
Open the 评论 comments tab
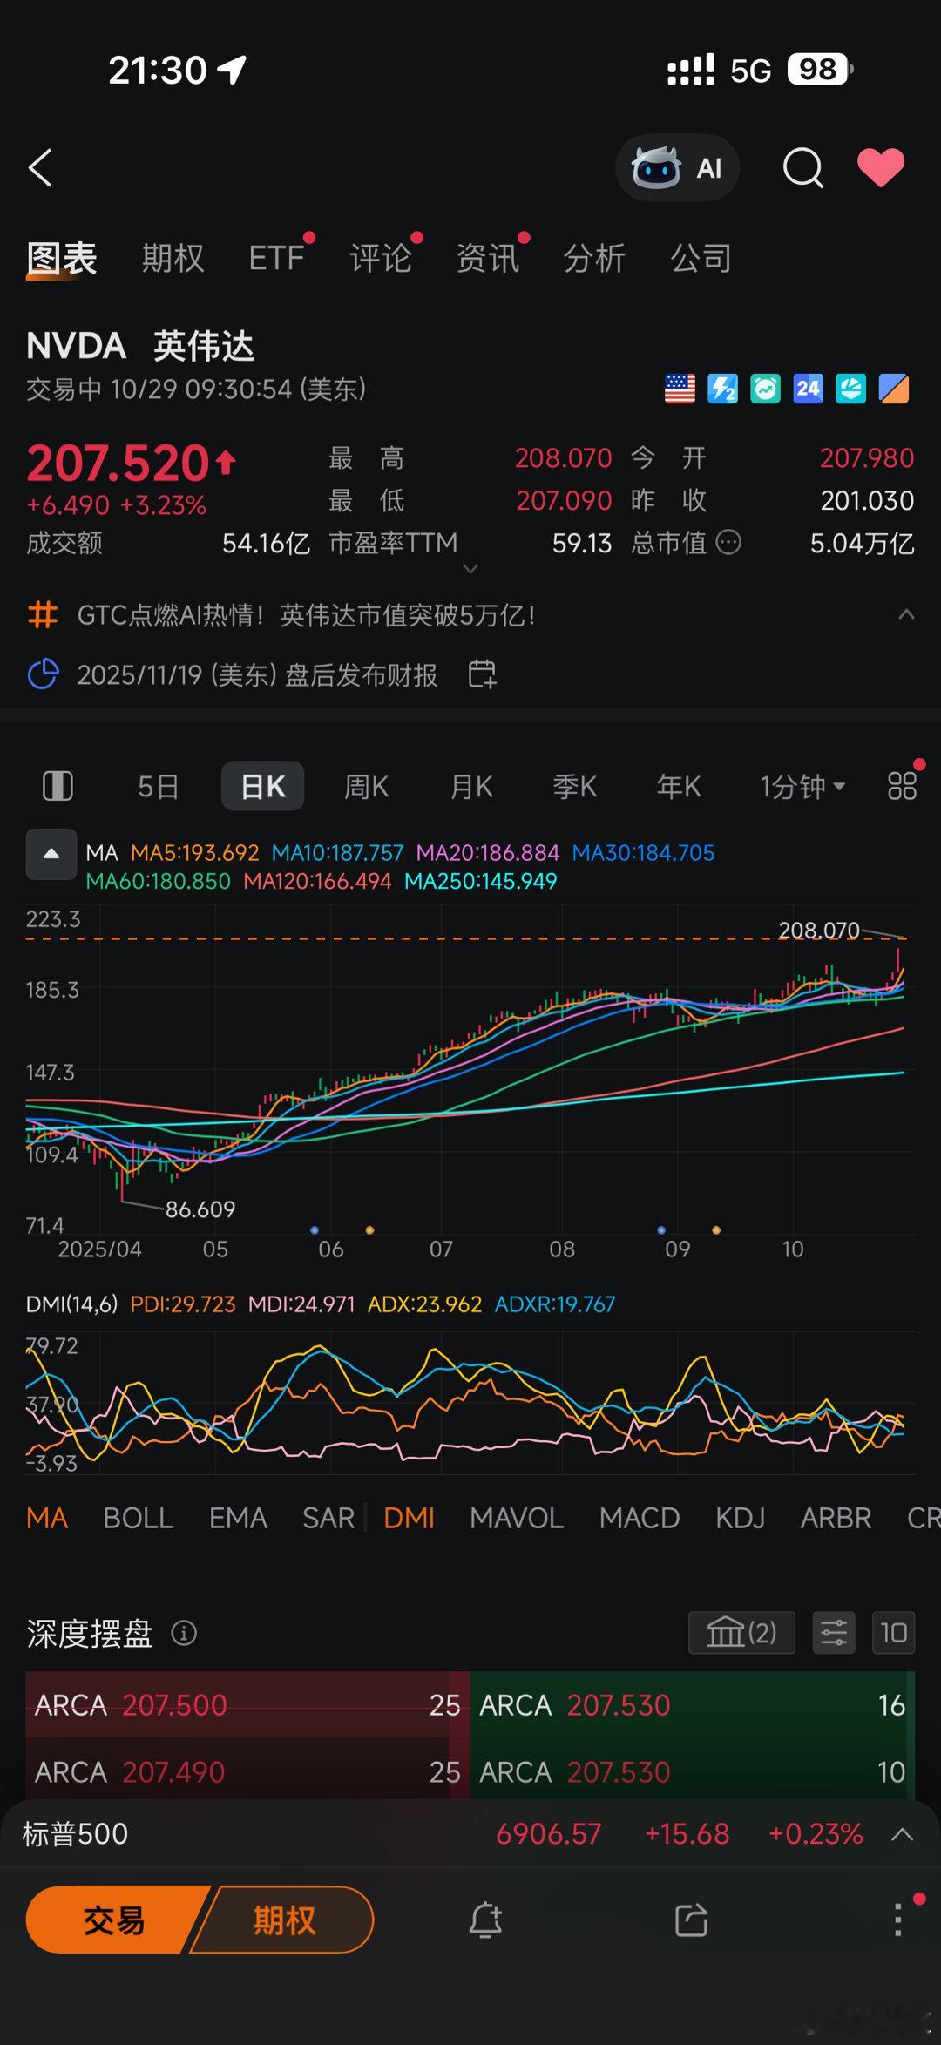[x=381, y=259]
